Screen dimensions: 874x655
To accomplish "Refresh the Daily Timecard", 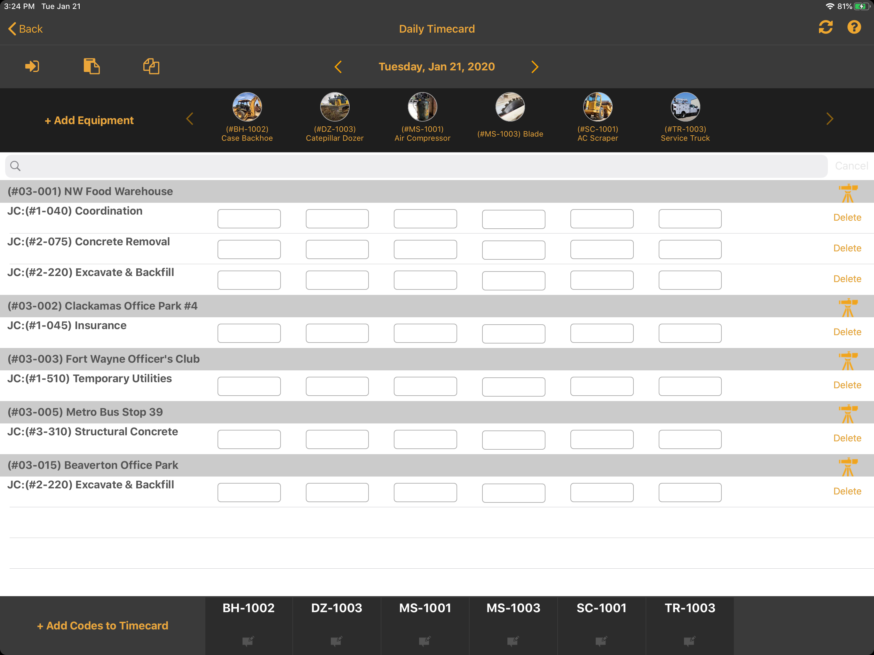I will 826,28.
